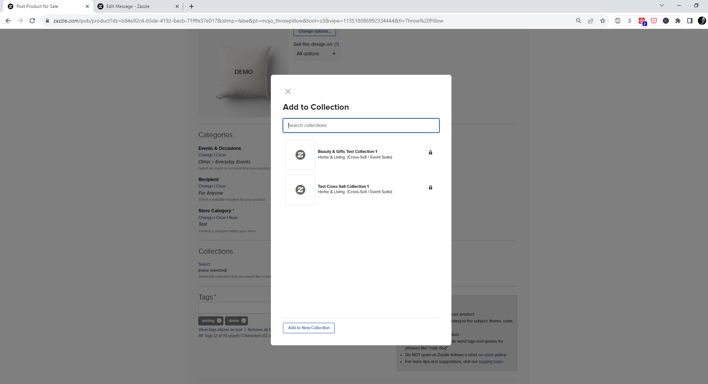Click lock icon for Beauty & Gifts collection
The image size is (708, 384).
431,153
